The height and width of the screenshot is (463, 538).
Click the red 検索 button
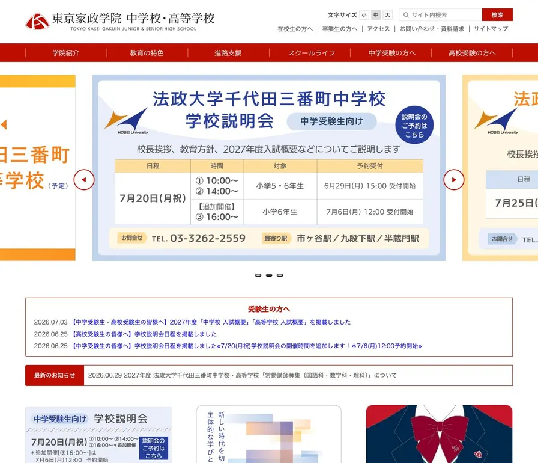pos(497,15)
